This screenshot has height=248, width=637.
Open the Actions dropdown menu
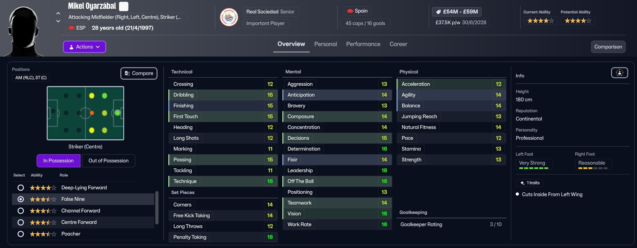click(x=85, y=47)
